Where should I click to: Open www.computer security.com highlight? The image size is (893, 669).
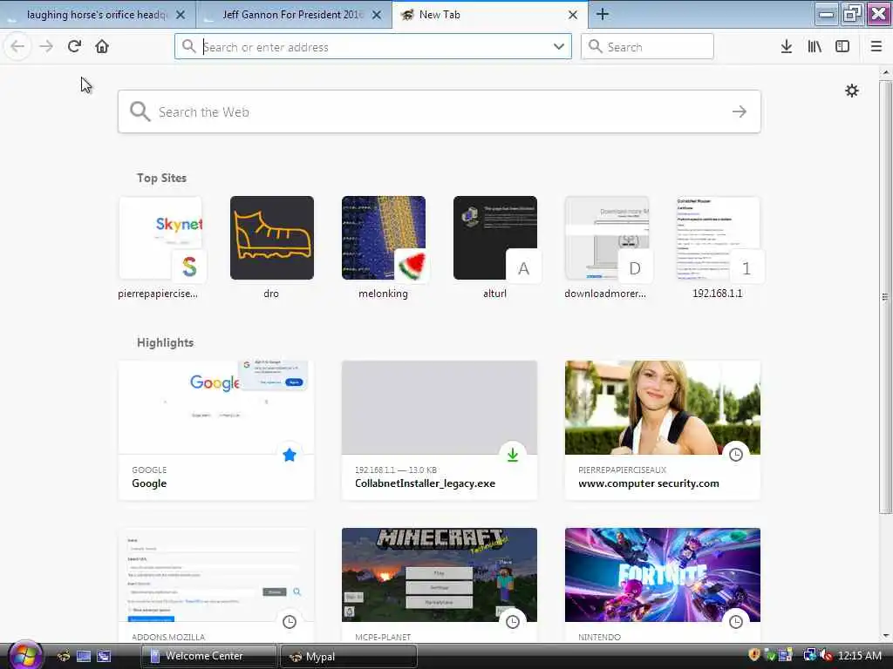pos(663,430)
